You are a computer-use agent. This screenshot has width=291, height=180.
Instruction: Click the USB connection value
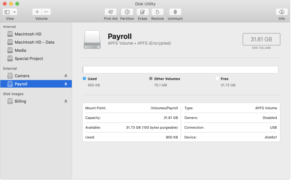[273, 128]
